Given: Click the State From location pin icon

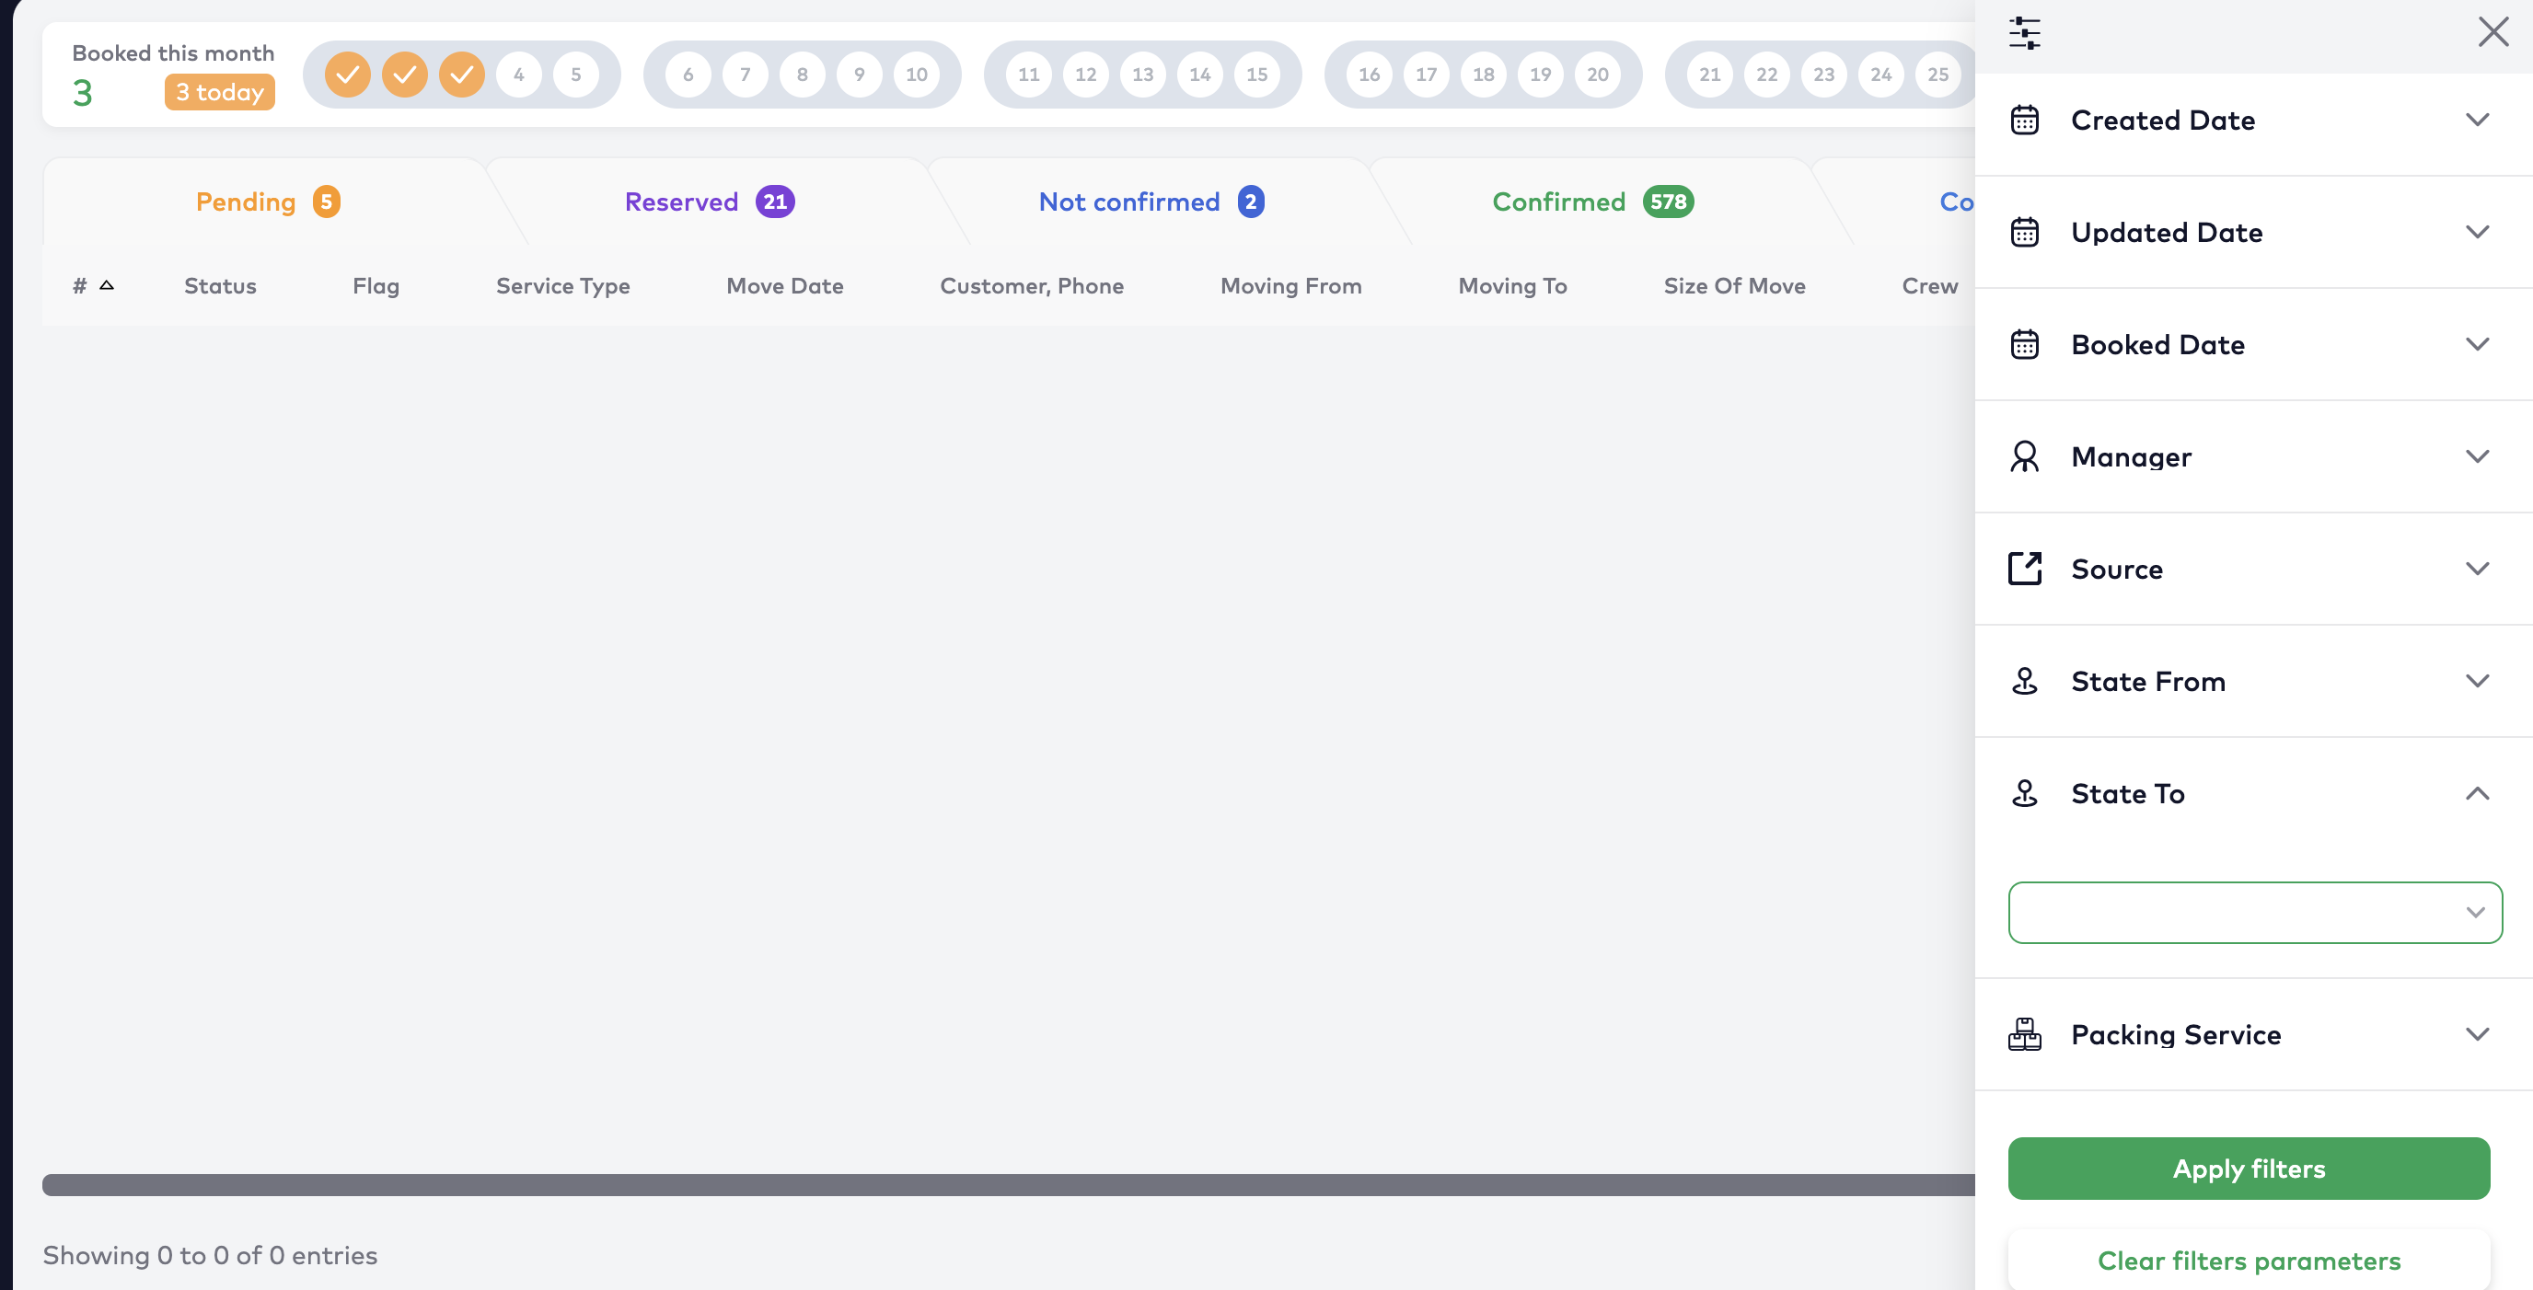Looking at the screenshot, I should [x=2024, y=680].
